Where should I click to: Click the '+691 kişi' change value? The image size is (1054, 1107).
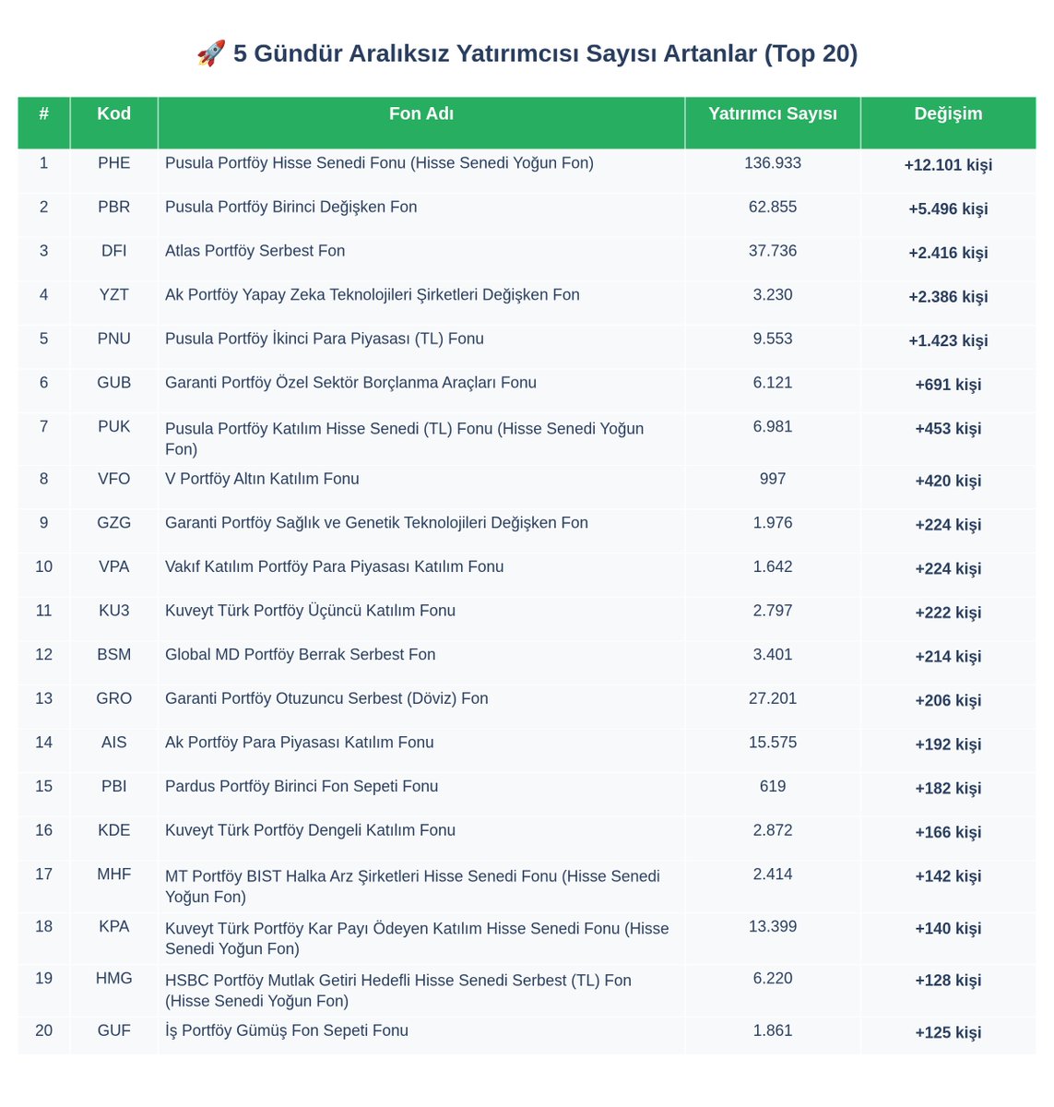[948, 385]
